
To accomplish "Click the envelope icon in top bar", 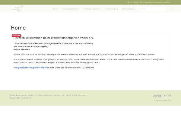I will pyautogui.click(x=141, y=2).
